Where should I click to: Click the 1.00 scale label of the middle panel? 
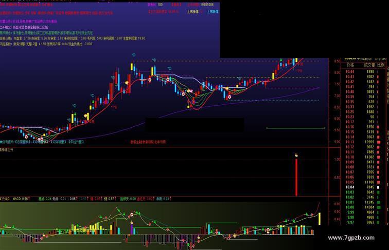coord(337,160)
